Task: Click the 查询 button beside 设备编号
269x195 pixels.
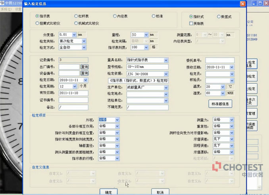Action: tap(84, 73)
